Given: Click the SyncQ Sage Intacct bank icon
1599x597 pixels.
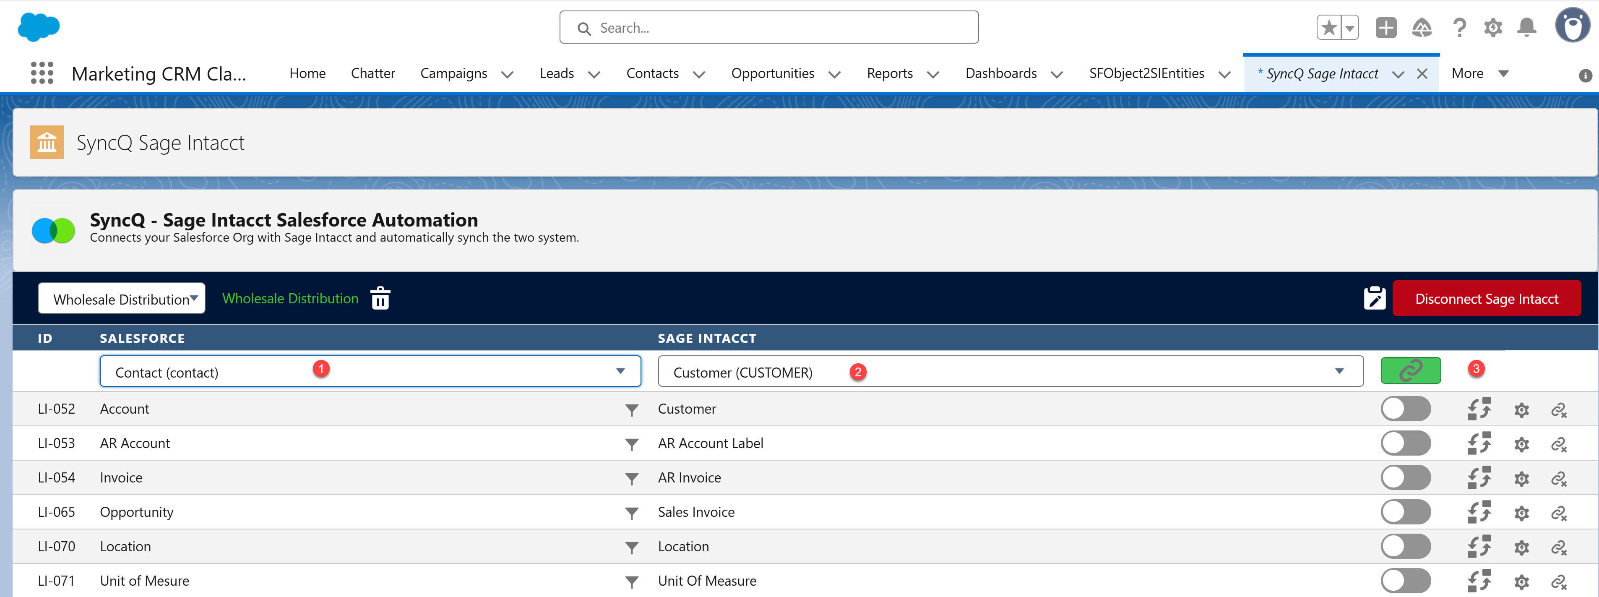Looking at the screenshot, I should [x=47, y=142].
